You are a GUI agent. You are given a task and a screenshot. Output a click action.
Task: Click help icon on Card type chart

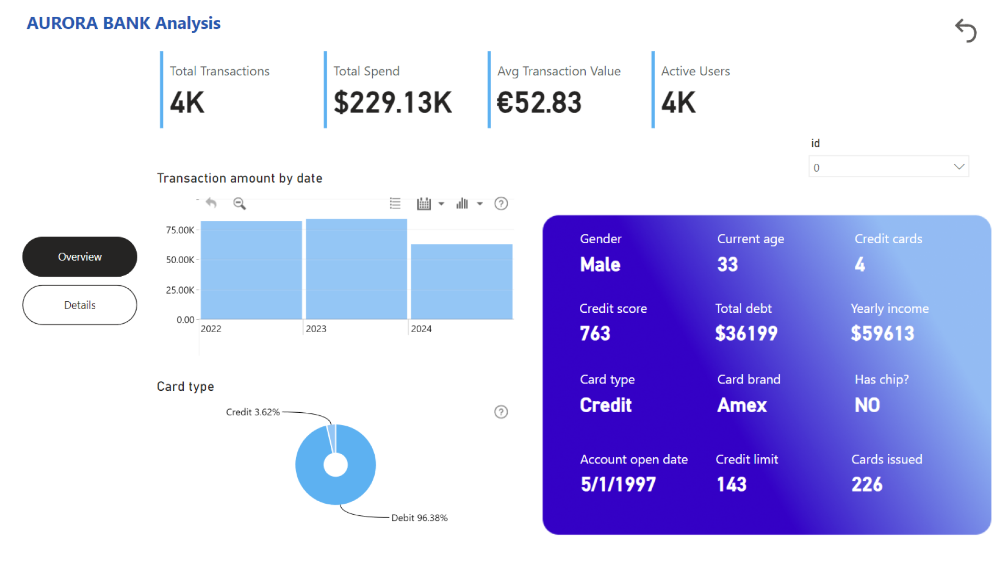coord(501,412)
